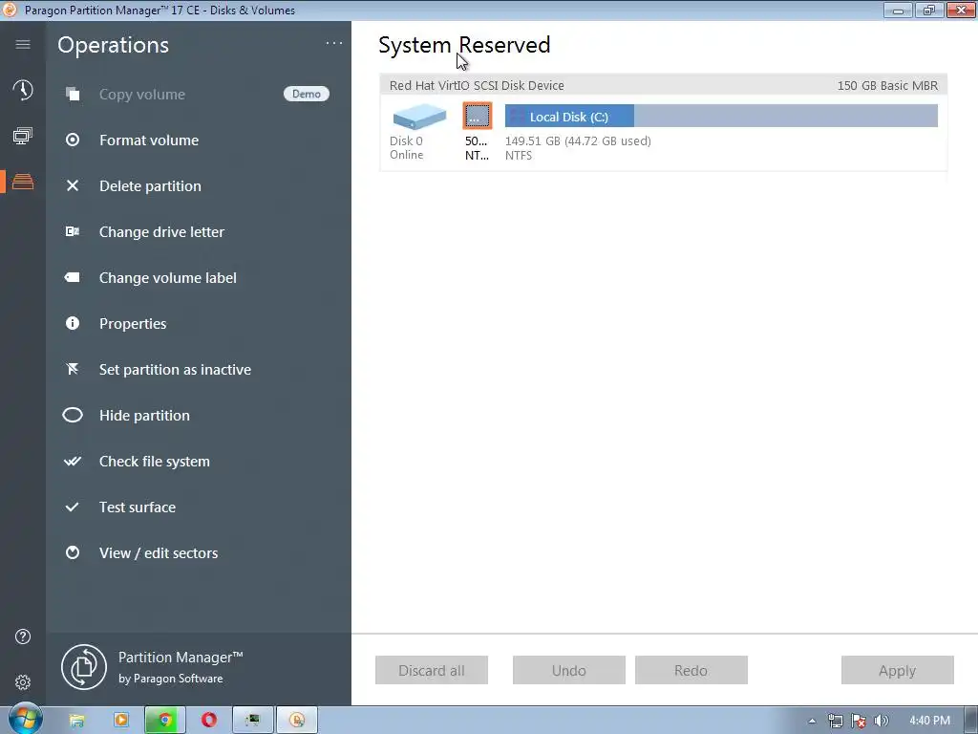This screenshot has height=734, width=978.
Task: Choose Change volume label operation
Action: [167, 278]
